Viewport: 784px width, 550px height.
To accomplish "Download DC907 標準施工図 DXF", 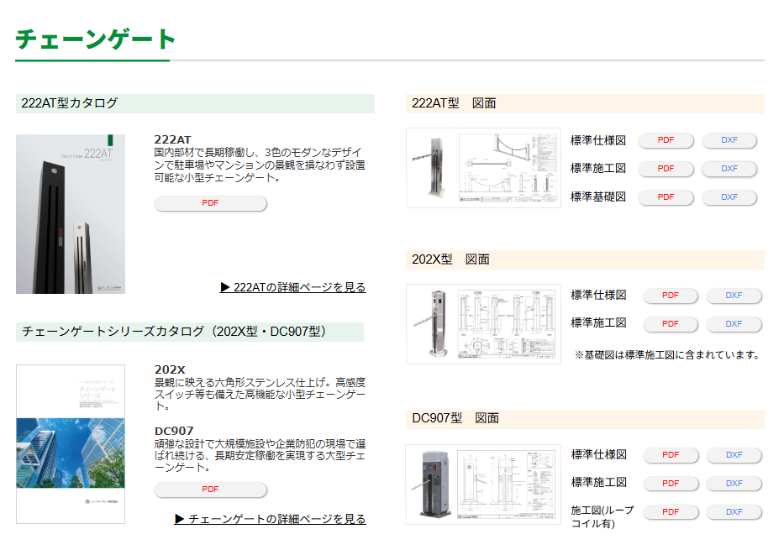I will tap(734, 484).
